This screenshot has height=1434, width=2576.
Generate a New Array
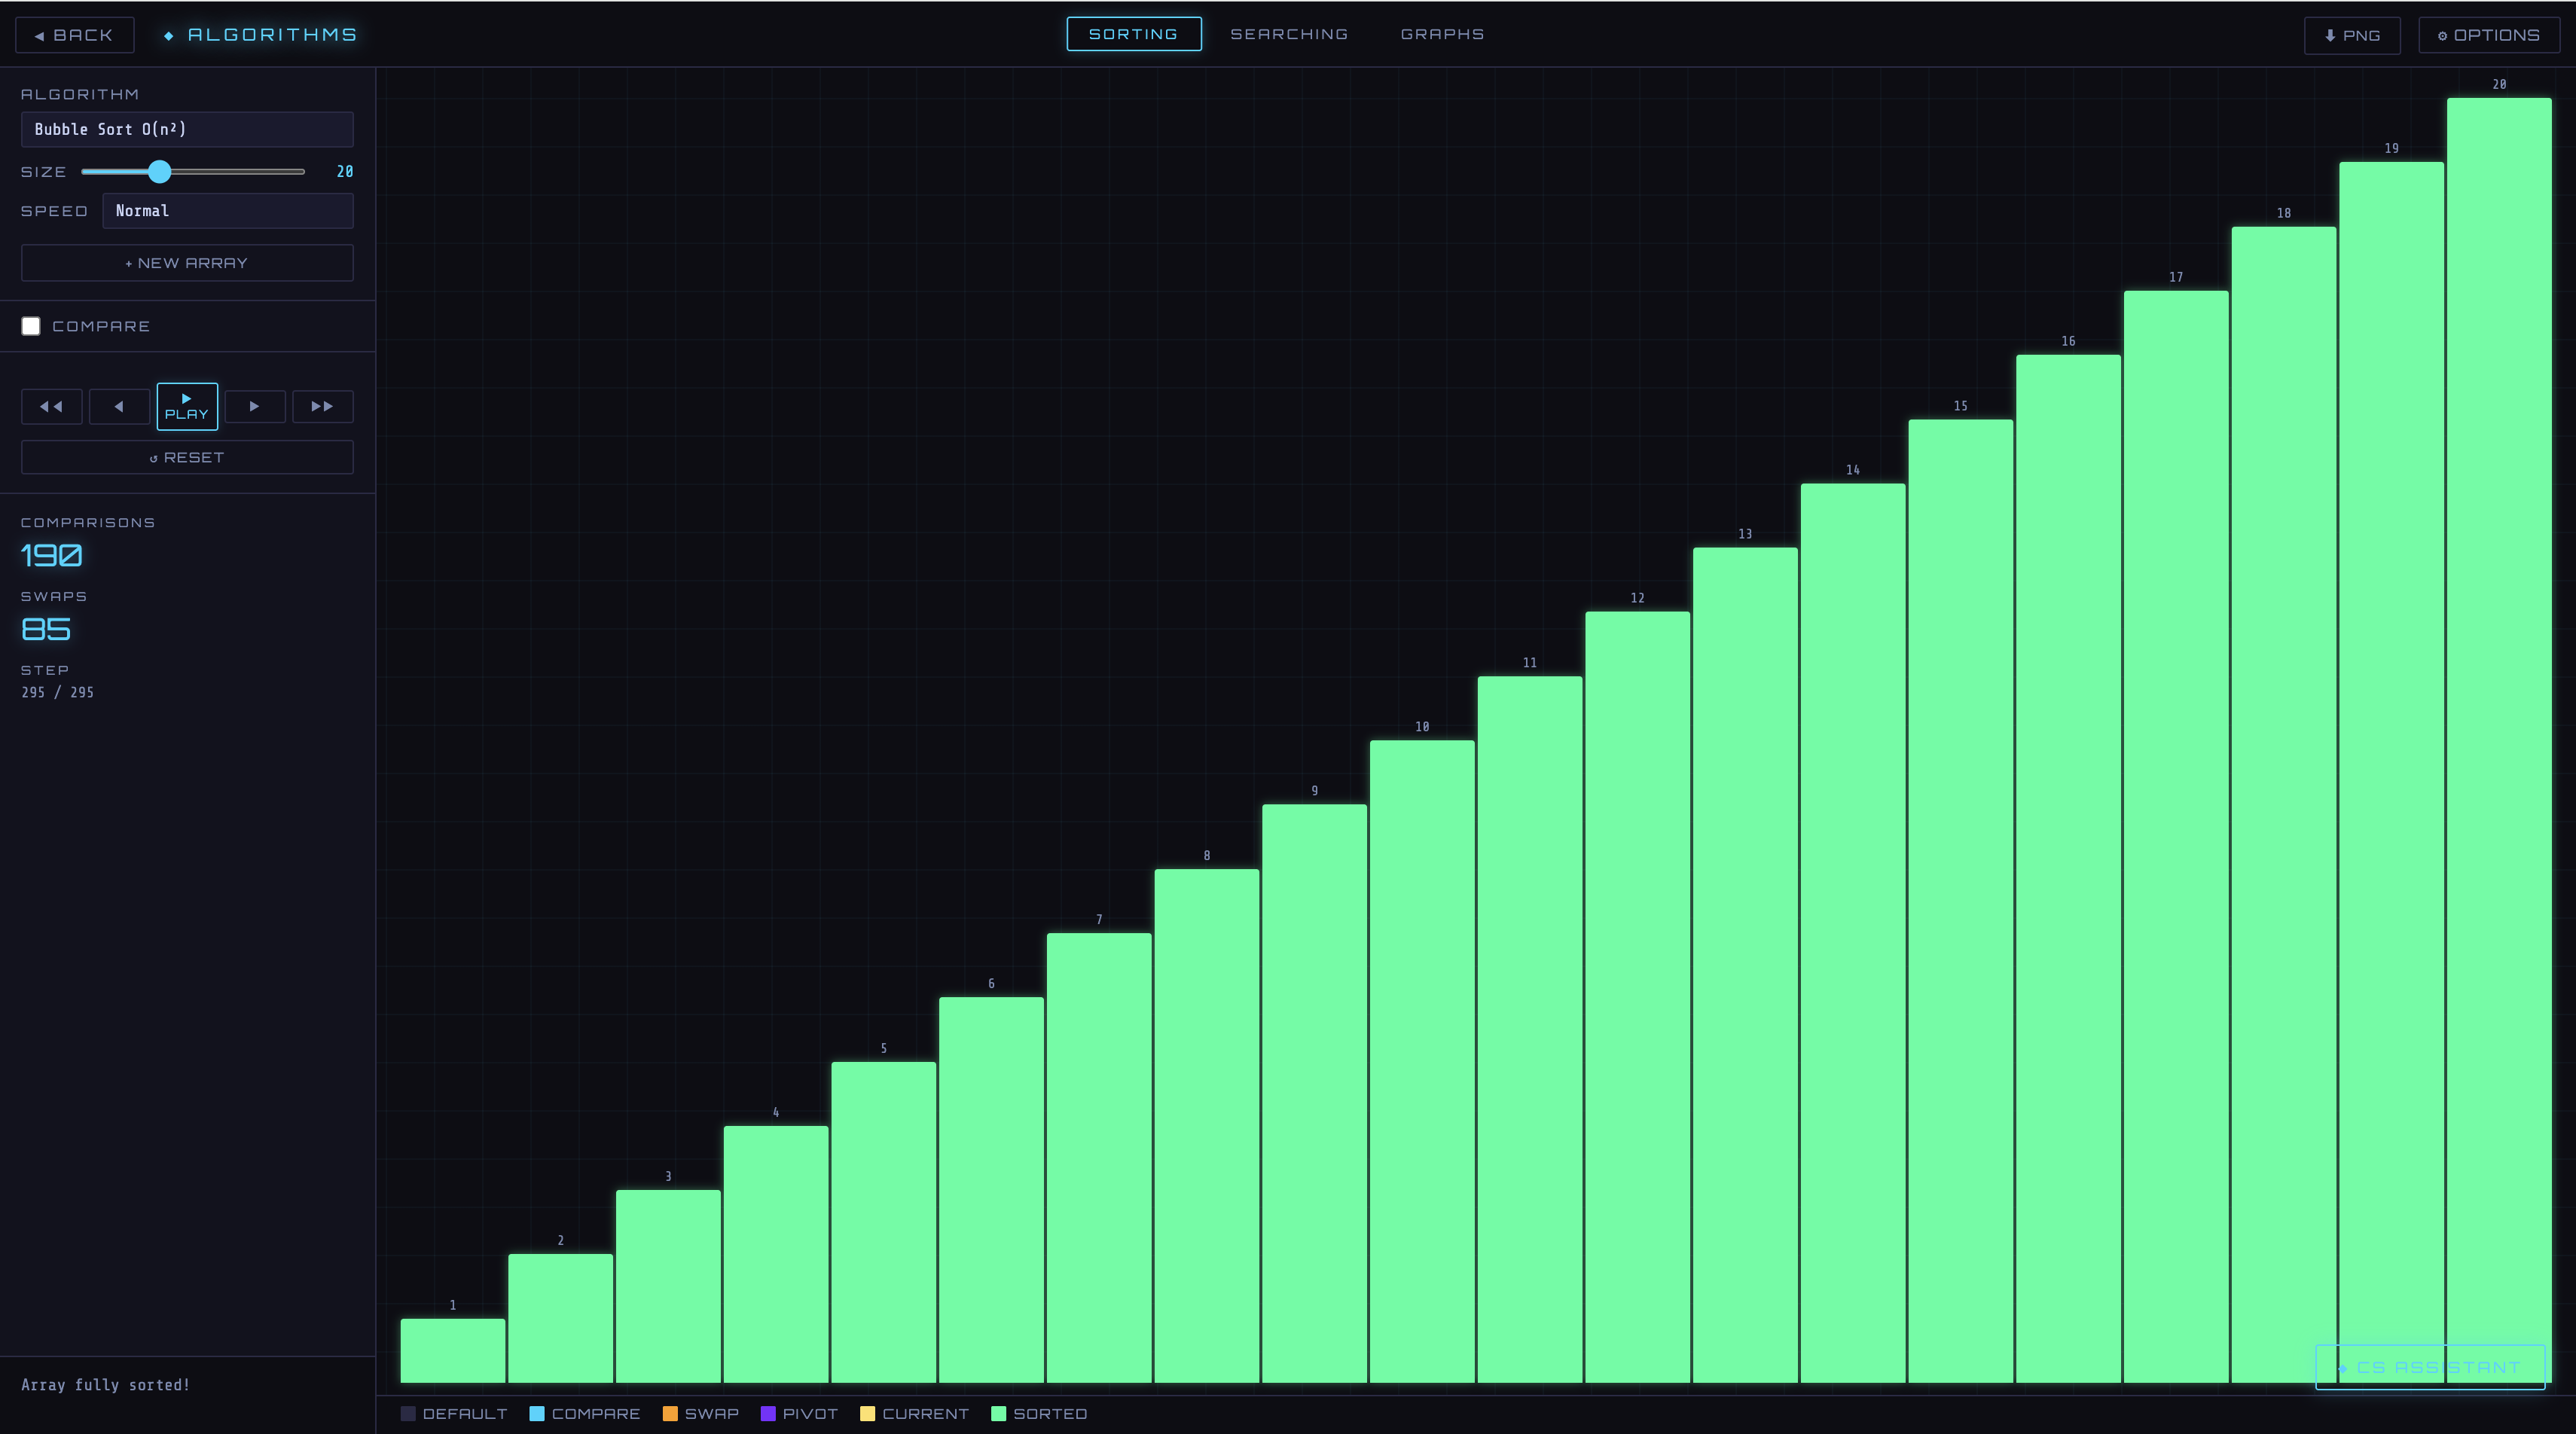[x=187, y=263]
